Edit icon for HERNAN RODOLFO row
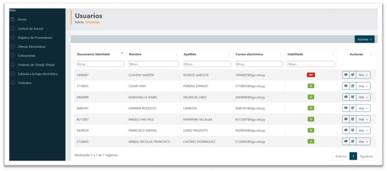This screenshot has width=387, height=171. (x=353, y=108)
